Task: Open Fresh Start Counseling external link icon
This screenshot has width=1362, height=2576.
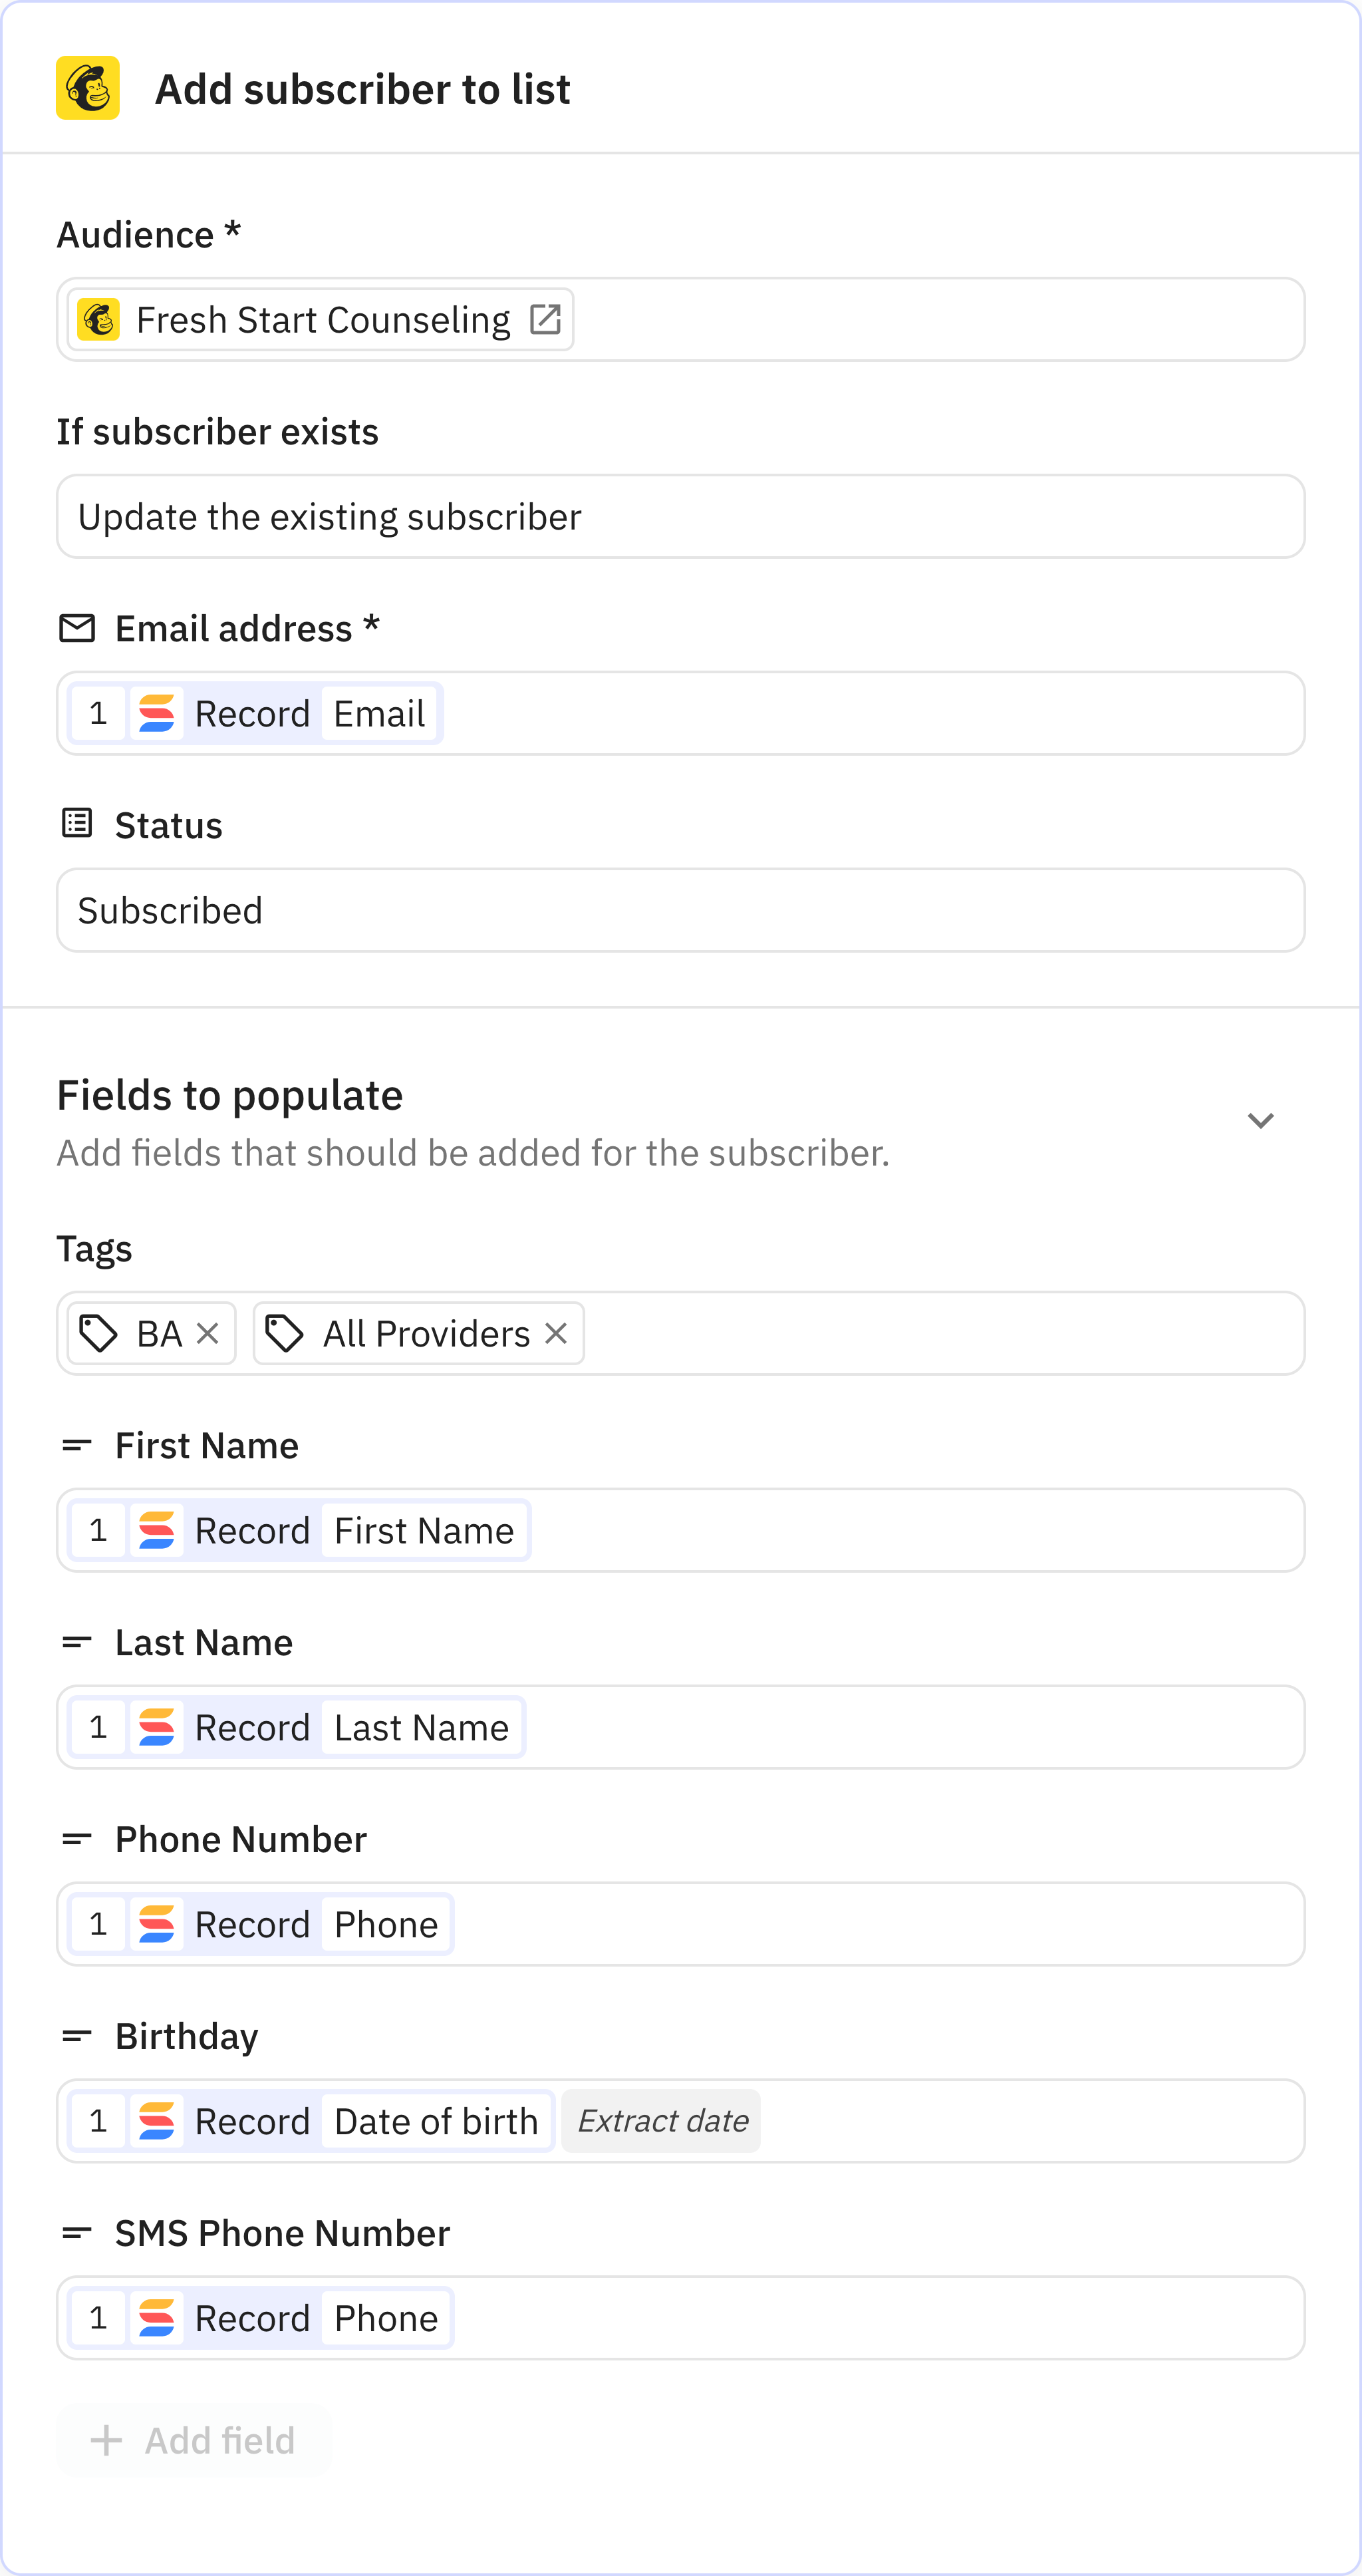Action: (545, 320)
